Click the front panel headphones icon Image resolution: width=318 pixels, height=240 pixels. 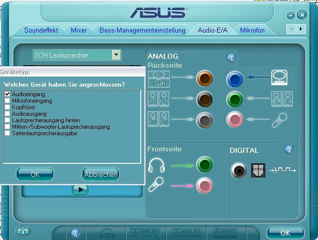point(156,165)
